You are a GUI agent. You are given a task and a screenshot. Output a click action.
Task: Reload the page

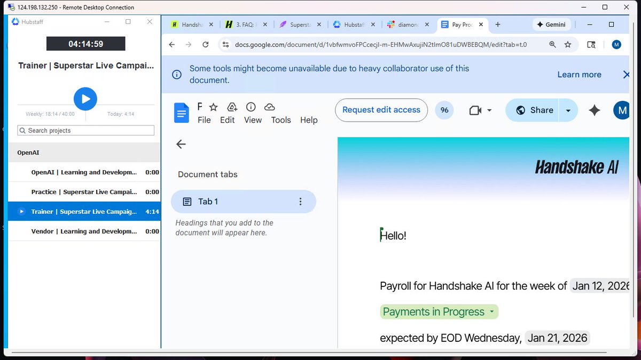pyautogui.click(x=206, y=45)
